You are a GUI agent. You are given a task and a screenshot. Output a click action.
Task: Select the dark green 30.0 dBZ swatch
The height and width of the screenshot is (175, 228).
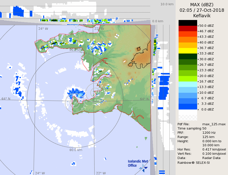(188, 56)
